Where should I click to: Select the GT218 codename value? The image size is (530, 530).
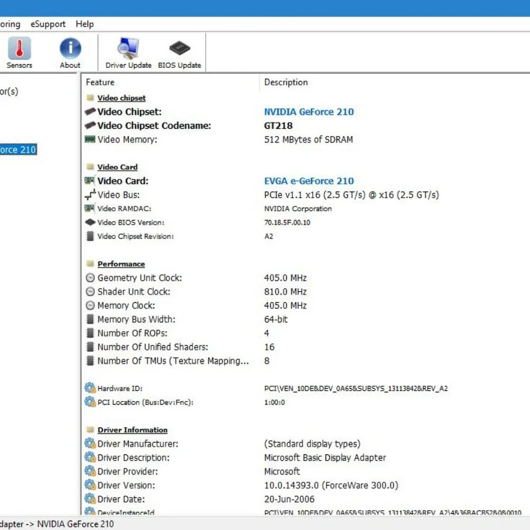[278, 126]
